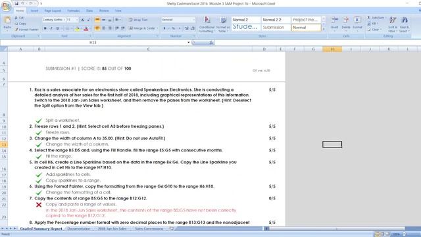
Task: Open Font dialog launcher
Action: (x=89, y=36)
